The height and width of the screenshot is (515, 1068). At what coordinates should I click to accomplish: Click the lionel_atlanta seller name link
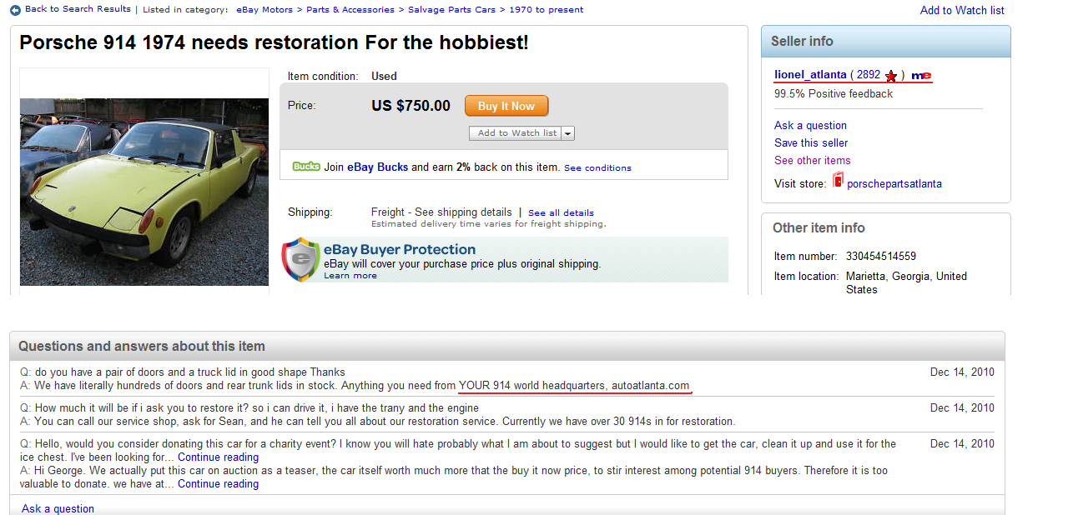[810, 75]
